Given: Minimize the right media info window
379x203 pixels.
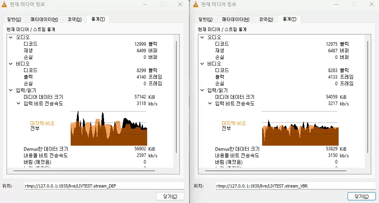Looking at the screenshot, I should 336,4.
